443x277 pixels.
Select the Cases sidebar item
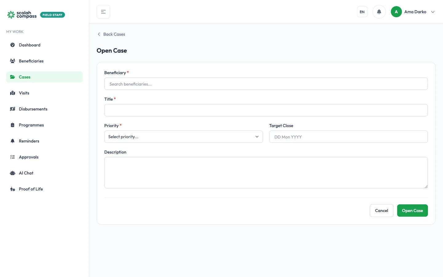[44, 77]
